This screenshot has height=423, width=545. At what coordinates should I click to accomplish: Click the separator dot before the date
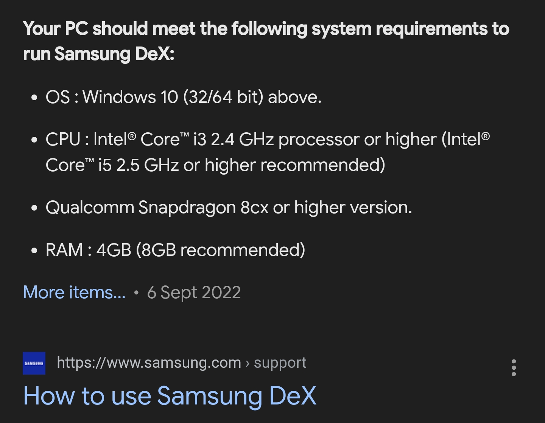[136, 292]
